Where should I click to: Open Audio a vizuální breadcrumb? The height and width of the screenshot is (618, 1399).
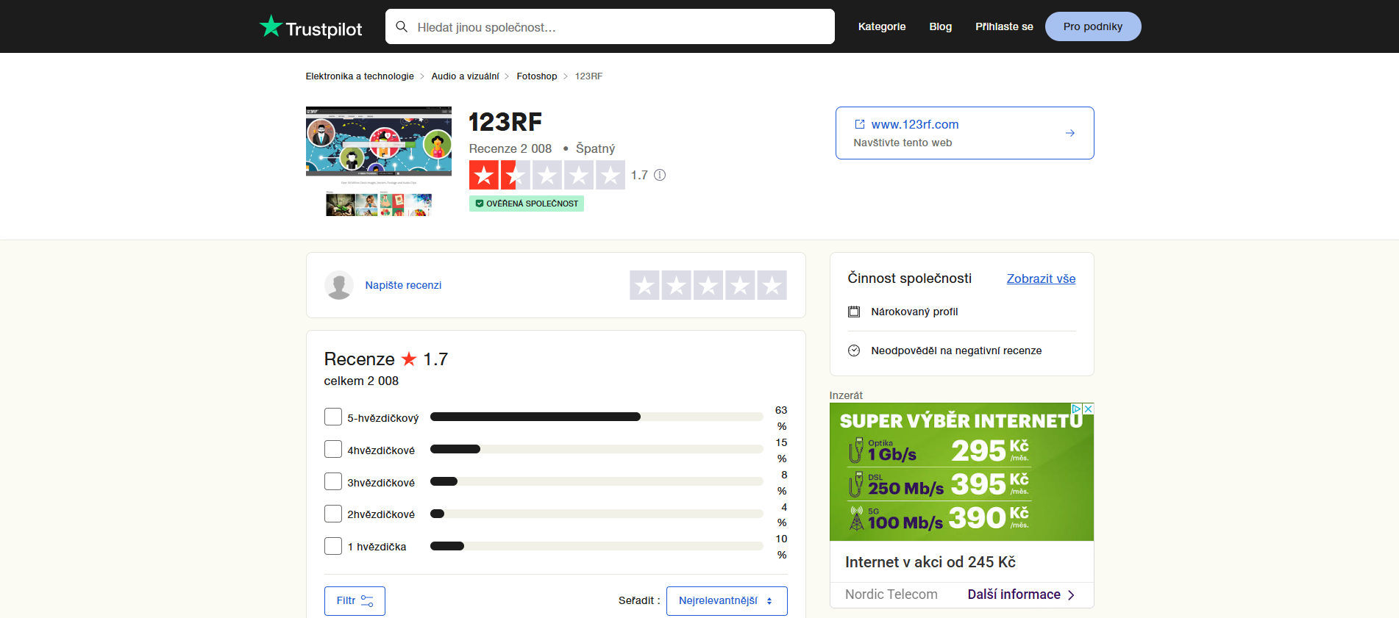click(x=465, y=76)
